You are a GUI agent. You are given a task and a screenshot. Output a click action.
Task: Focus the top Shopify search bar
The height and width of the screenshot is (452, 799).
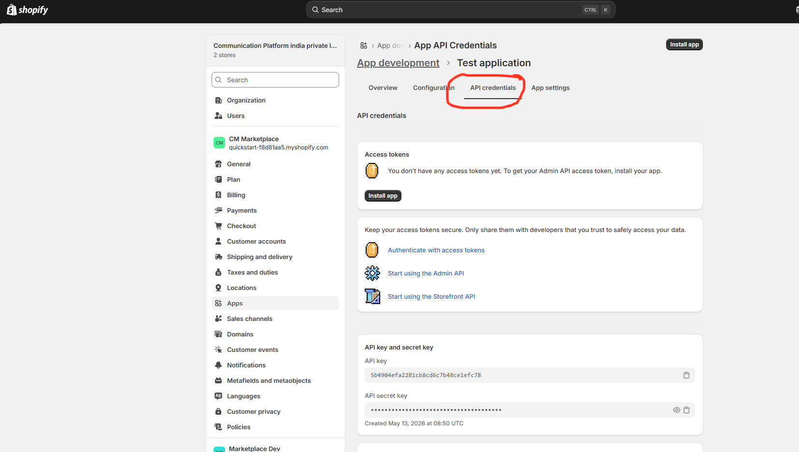[460, 10]
